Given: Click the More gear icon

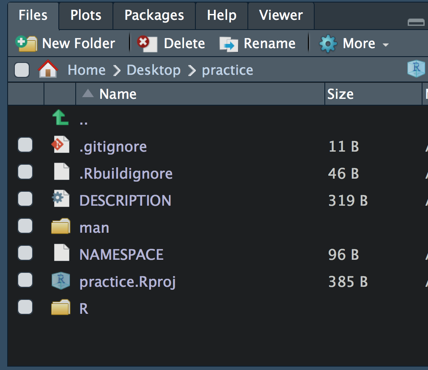Looking at the screenshot, I should point(328,44).
